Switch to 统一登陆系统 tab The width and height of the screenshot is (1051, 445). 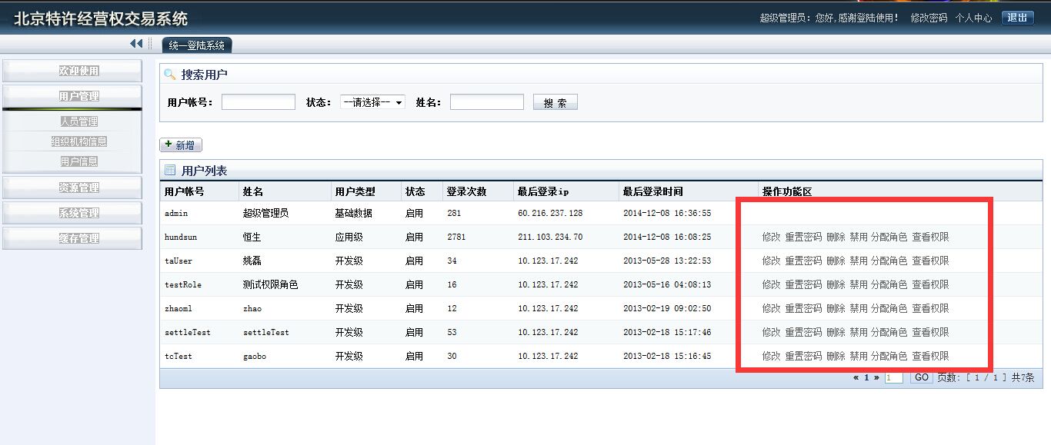tap(197, 45)
